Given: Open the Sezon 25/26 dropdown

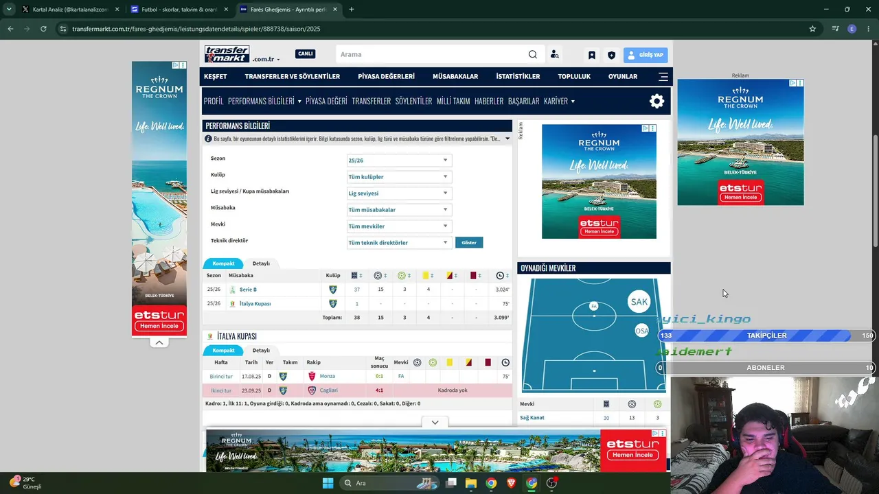Looking at the screenshot, I should 399,161.
